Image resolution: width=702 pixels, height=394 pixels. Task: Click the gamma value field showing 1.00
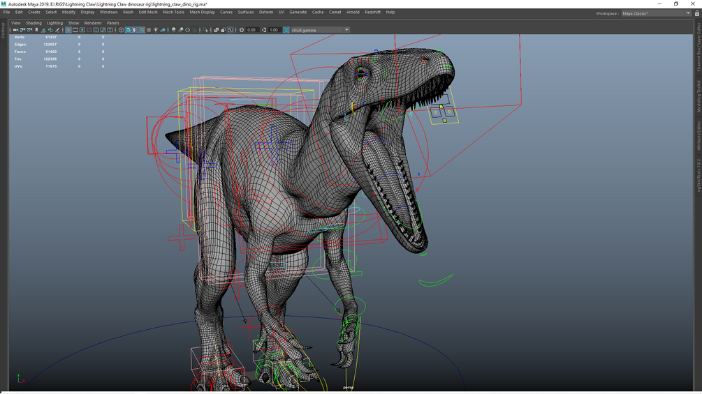point(275,30)
